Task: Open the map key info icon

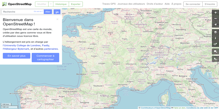Action: coord(215,38)
